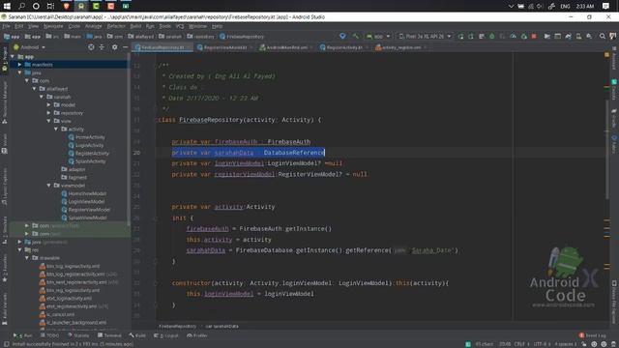Select SplashViewModel in the project tree
619x348 pixels.
(84, 217)
